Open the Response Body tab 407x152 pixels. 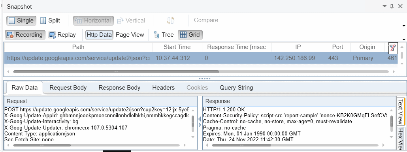click(119, 88)
